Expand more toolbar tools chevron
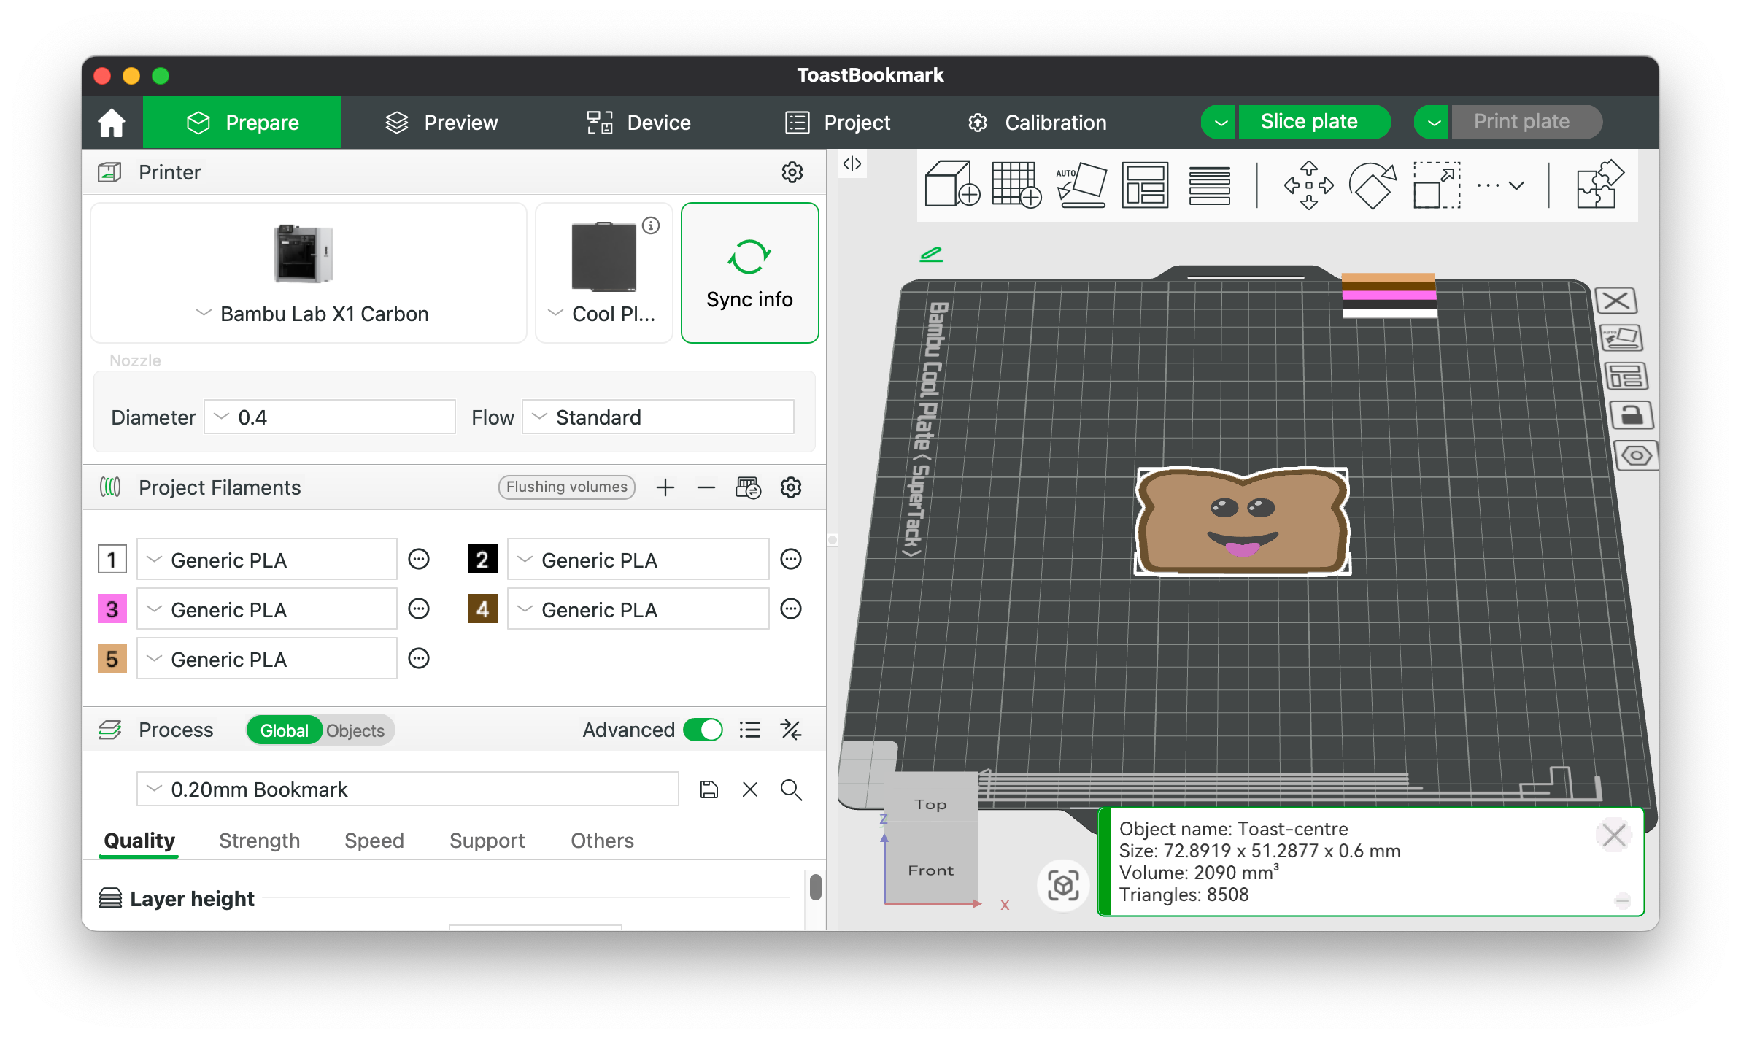1741x1039 pixels. (x=1516, y=185)
